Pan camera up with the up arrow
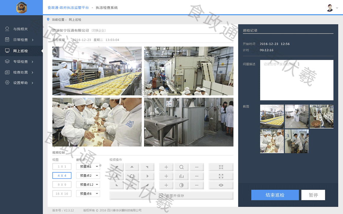Image resolution: width=343 pixels, height=214 pixels. pos(132,167)
